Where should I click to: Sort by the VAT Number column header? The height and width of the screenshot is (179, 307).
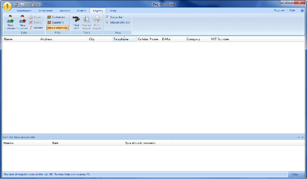[x=221, y=39]
